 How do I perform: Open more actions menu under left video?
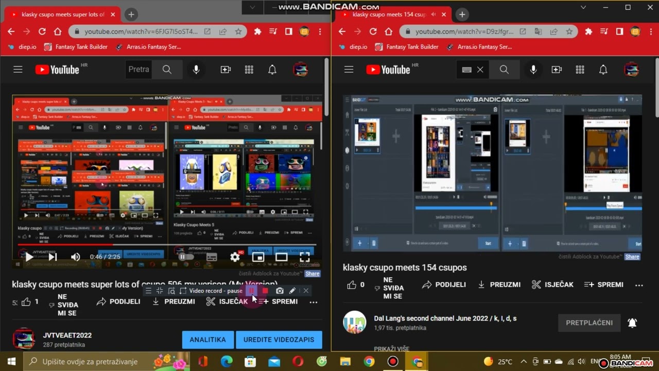(x=314, y=302)
